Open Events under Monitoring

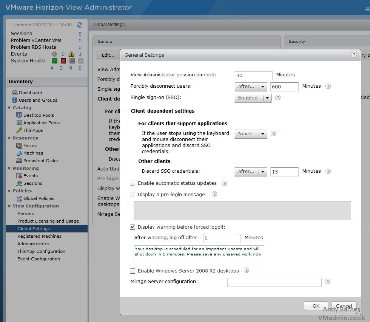(31, 176)
